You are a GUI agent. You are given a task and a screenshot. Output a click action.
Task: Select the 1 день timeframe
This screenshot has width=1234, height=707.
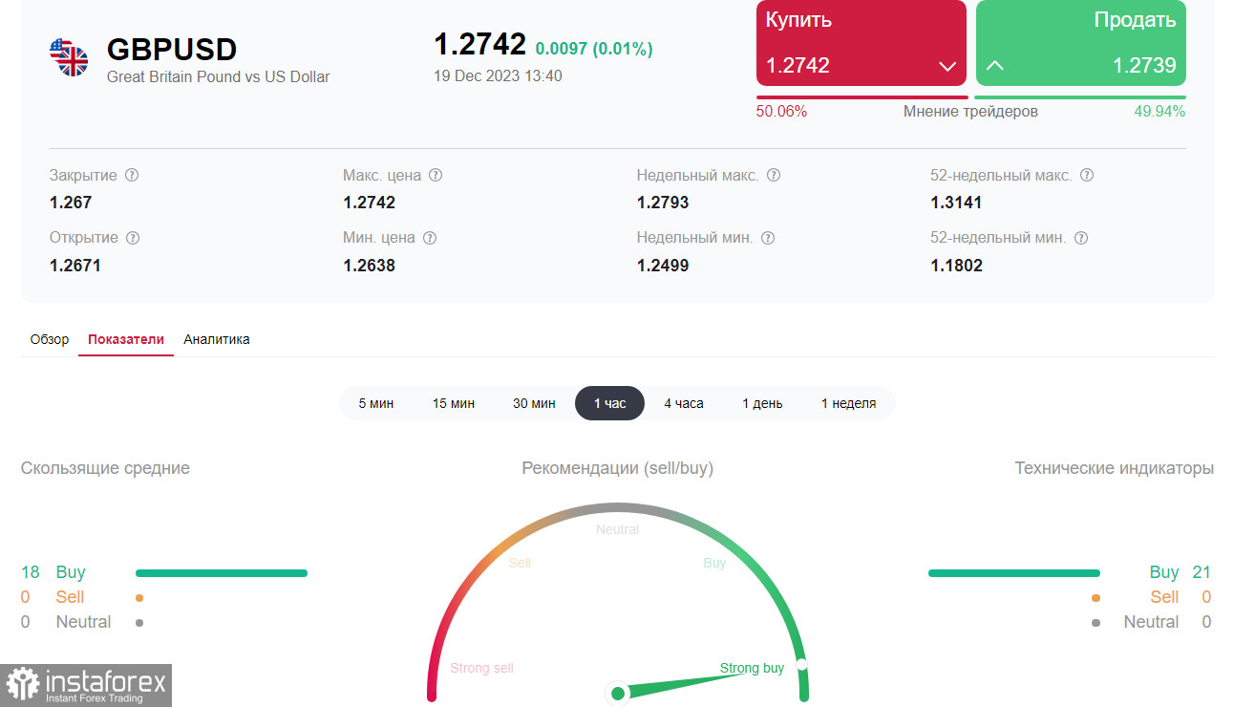[x=762, y=403]
